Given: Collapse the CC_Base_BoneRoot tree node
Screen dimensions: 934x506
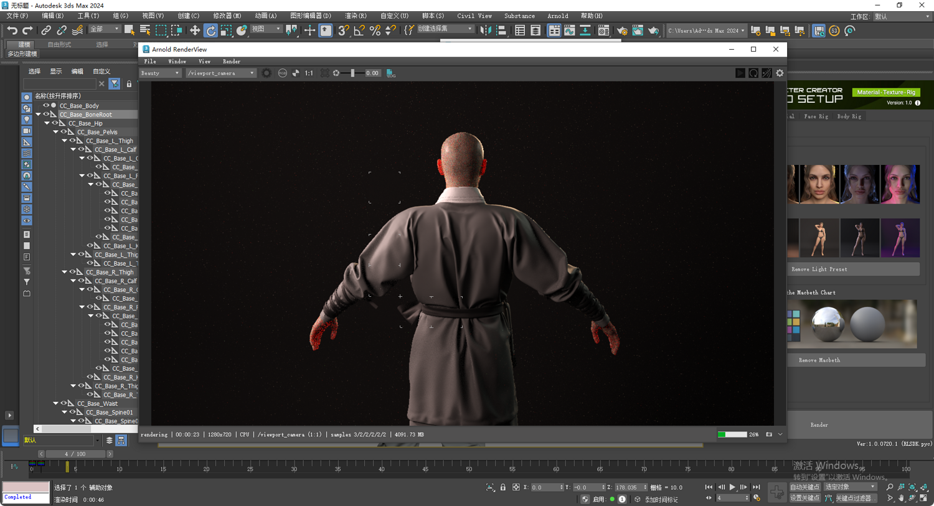Looking at the screenshot, I should pos(38,115).
